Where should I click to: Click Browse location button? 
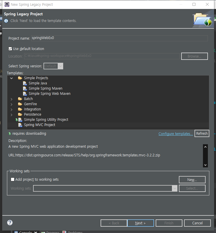point(194,56)
